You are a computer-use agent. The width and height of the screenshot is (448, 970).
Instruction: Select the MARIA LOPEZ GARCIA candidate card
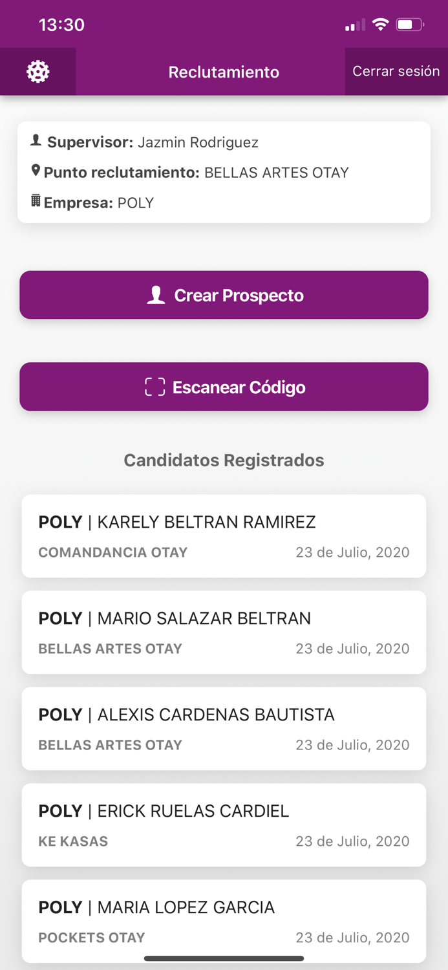pyautogui.click(x=224, y=921)
